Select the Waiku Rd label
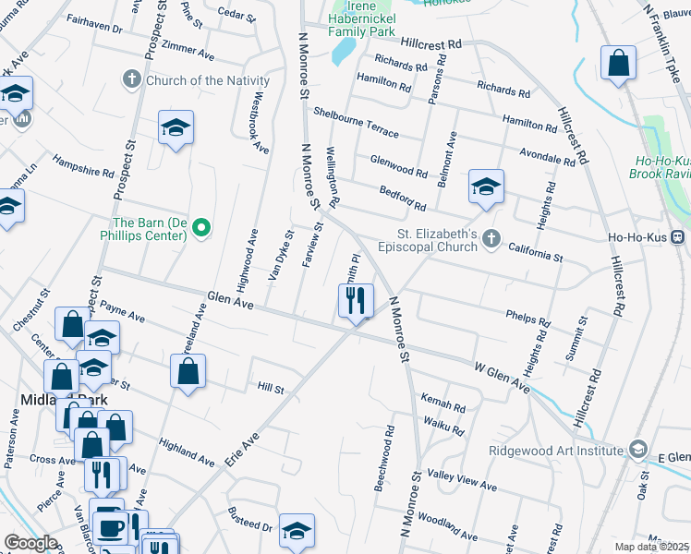 point(443,427)
